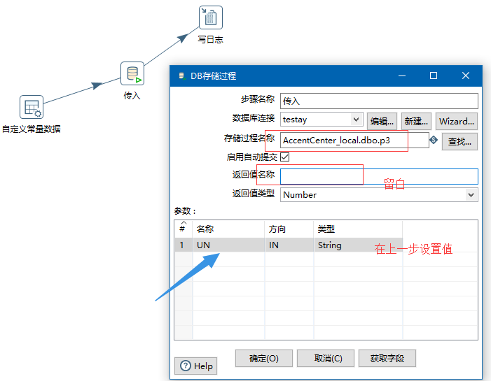Select the 传入 DB procedure step icon
The image size is (491, 381).
[132, 73]
